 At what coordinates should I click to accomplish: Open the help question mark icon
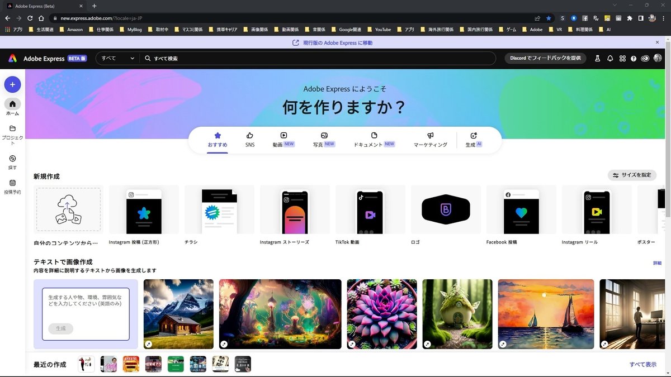tap(634, 58)
